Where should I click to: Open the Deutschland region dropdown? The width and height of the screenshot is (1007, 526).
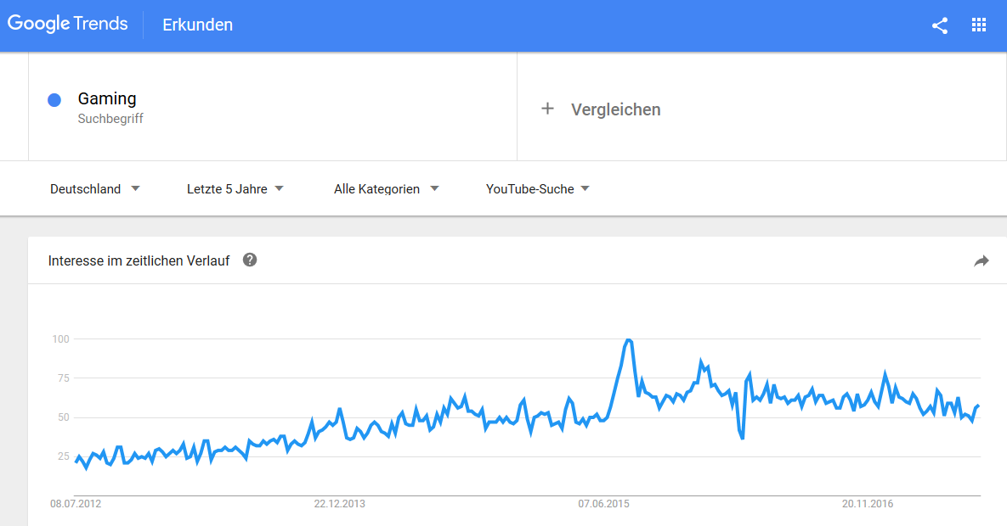click(x=95, y=189)
